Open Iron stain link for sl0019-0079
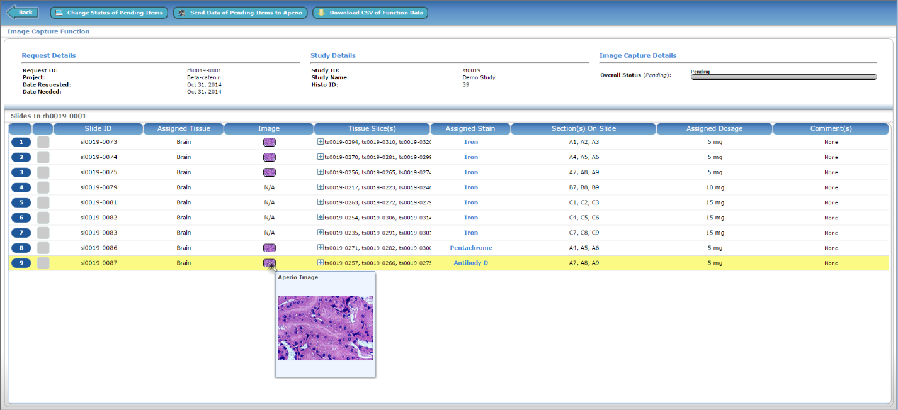This screenshot has height=410, width=898. click(x=471, y=187)
